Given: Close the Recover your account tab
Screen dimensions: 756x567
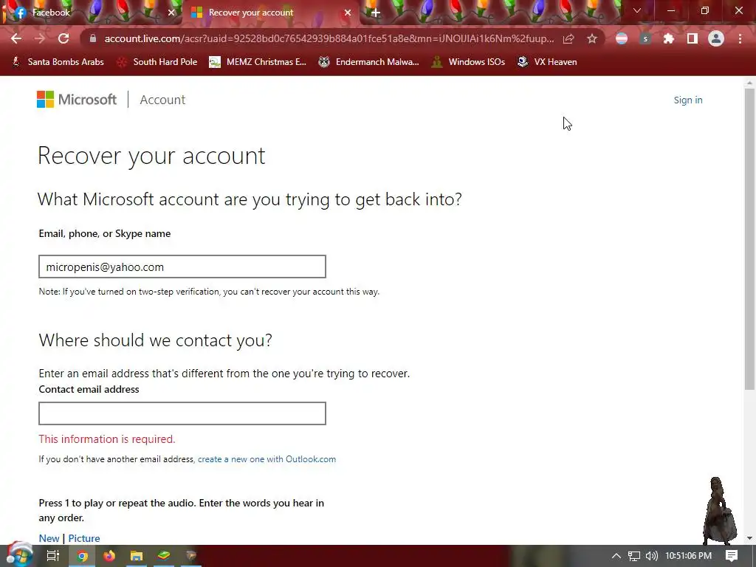Looking at the screenshot, I should pyautogui.click(x=348, y=13).
